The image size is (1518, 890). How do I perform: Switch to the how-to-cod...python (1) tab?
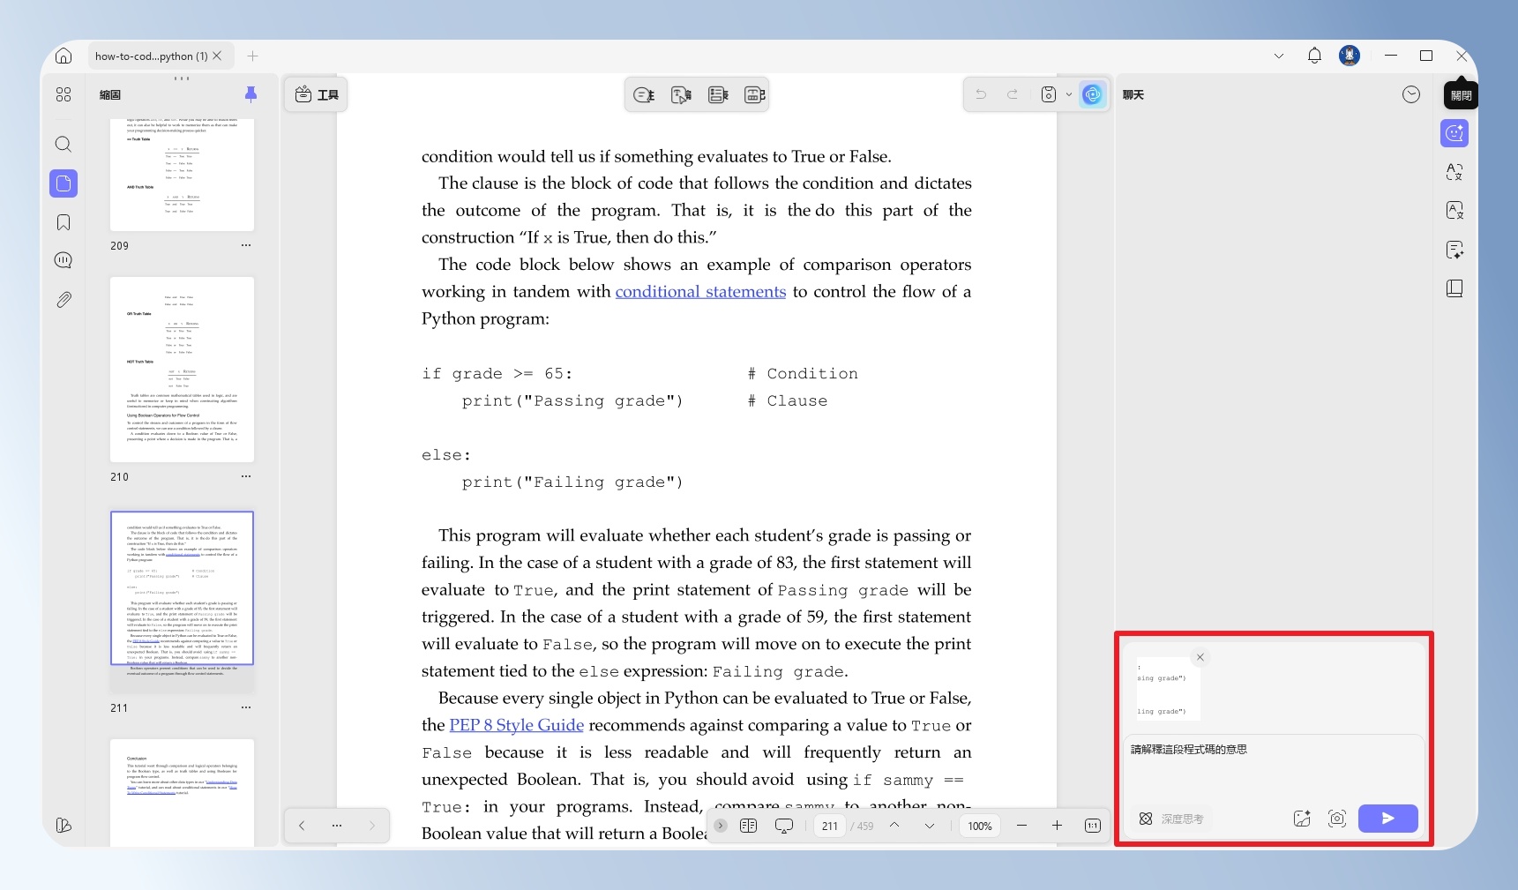[151, 56]
